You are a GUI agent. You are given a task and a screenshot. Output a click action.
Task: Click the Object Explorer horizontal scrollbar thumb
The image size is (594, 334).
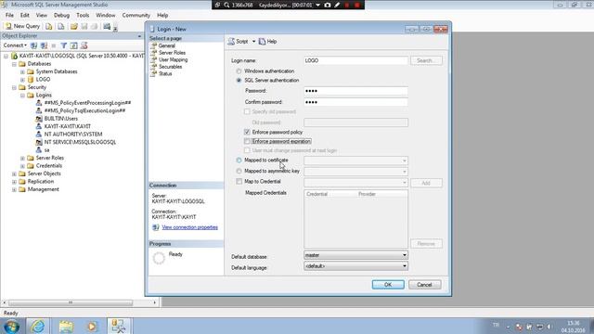point(71,302)
